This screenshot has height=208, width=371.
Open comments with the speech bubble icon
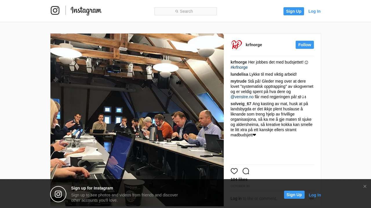[x=246, y=171]
